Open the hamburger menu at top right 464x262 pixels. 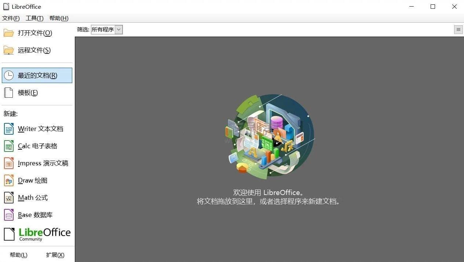click(458, 30)
